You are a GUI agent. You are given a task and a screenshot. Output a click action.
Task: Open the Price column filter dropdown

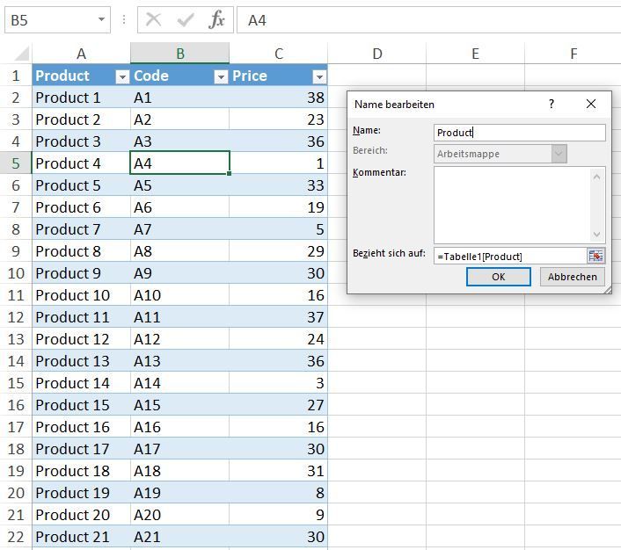[319, 76]
